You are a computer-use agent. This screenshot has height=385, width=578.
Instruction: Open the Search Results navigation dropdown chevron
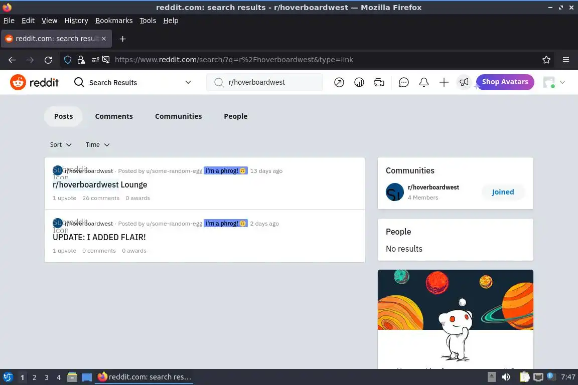[188, 82]
